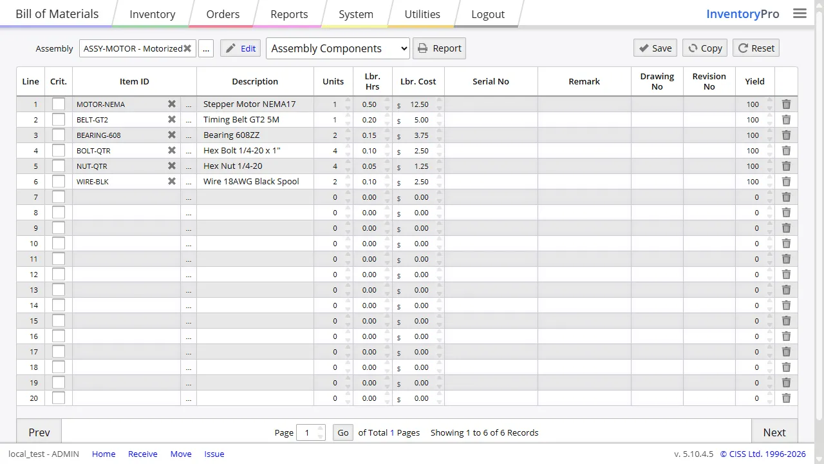Screen dimensions: 824x464
Task: Open item lookup for WIRE-BLK row
Action: coord(189,182)
